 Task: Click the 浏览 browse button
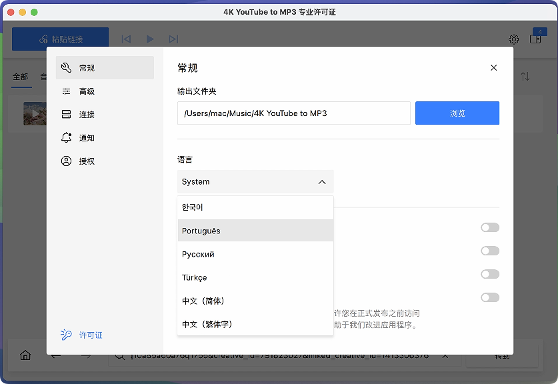[x=457, y=113]
